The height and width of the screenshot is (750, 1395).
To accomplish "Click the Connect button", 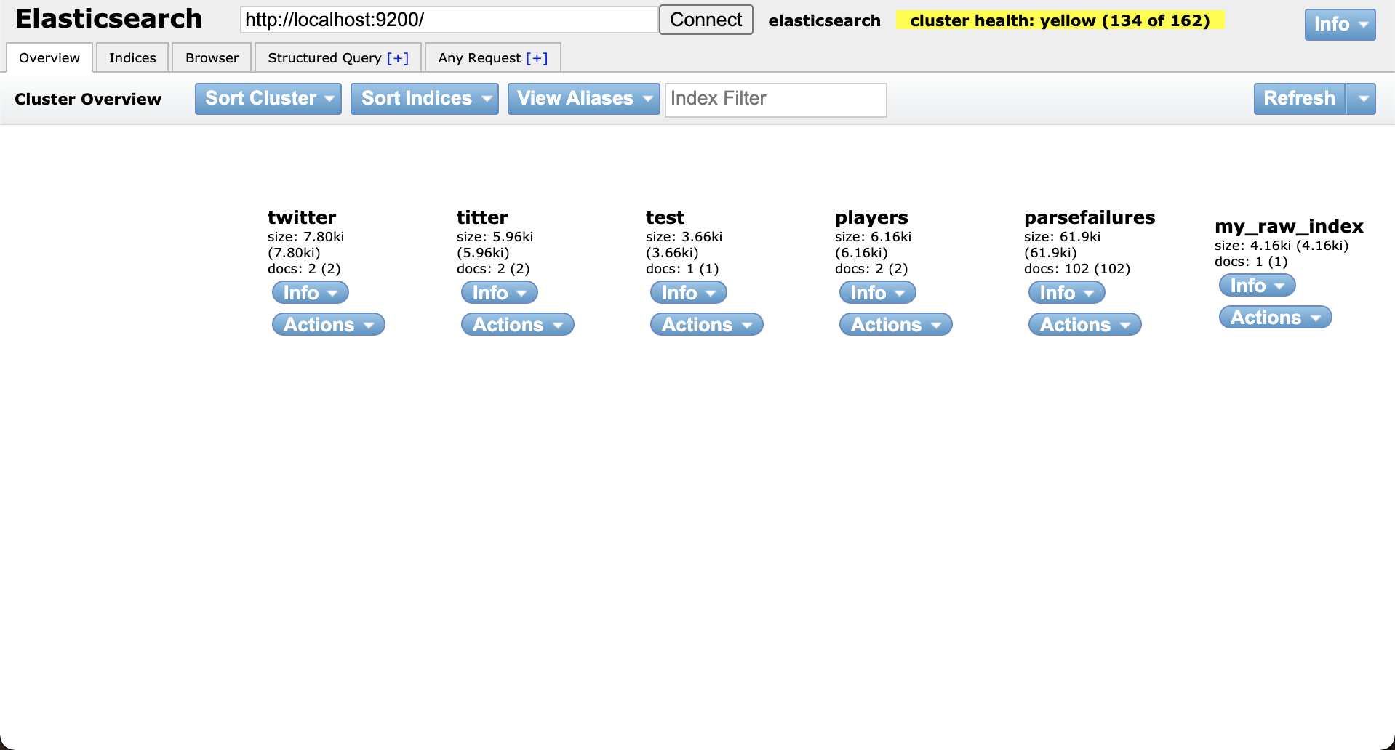I will point(705,20).
